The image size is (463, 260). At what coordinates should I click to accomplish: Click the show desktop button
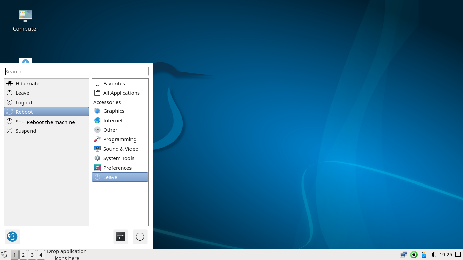click(x=458, y=255)
